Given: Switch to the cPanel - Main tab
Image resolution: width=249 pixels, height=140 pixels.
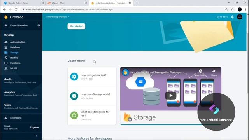Looking at the screenshot, I should (x=67, y=3).
